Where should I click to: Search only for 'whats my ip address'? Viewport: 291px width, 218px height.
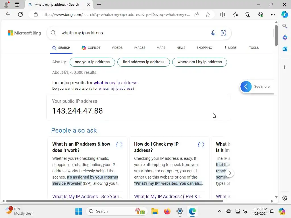[116, 89]
